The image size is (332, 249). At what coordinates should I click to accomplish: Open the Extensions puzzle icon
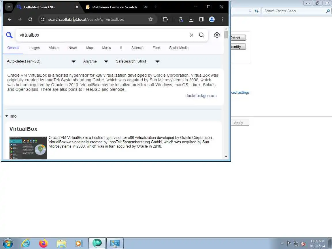click(x=165, y=19)
